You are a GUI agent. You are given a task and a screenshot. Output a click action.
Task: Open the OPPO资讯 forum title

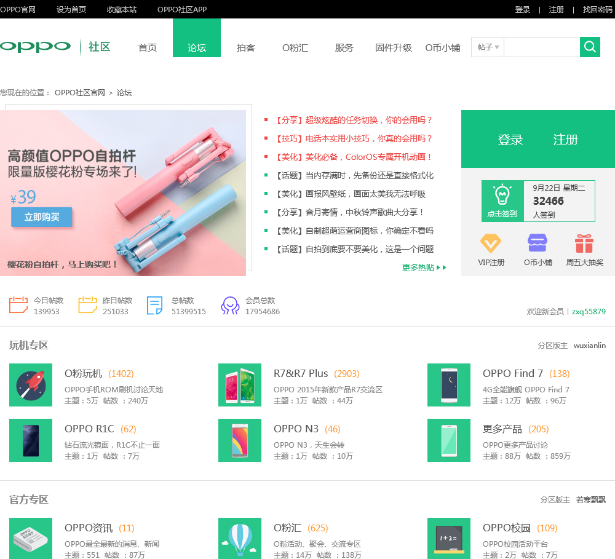pyautogui.click(x=89, y=528)
